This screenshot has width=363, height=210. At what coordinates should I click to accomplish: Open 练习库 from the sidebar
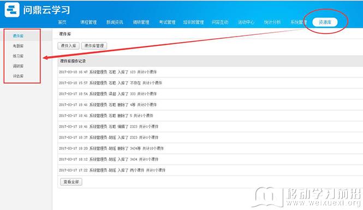coord(18,56)
